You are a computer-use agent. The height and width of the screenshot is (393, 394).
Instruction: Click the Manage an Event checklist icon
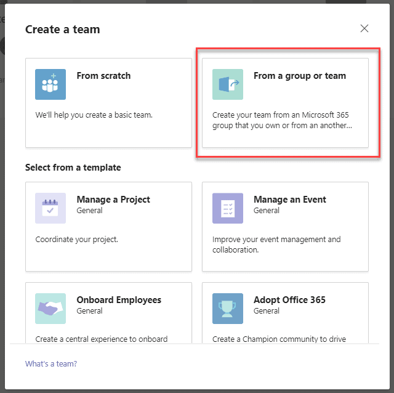point(228,208)
